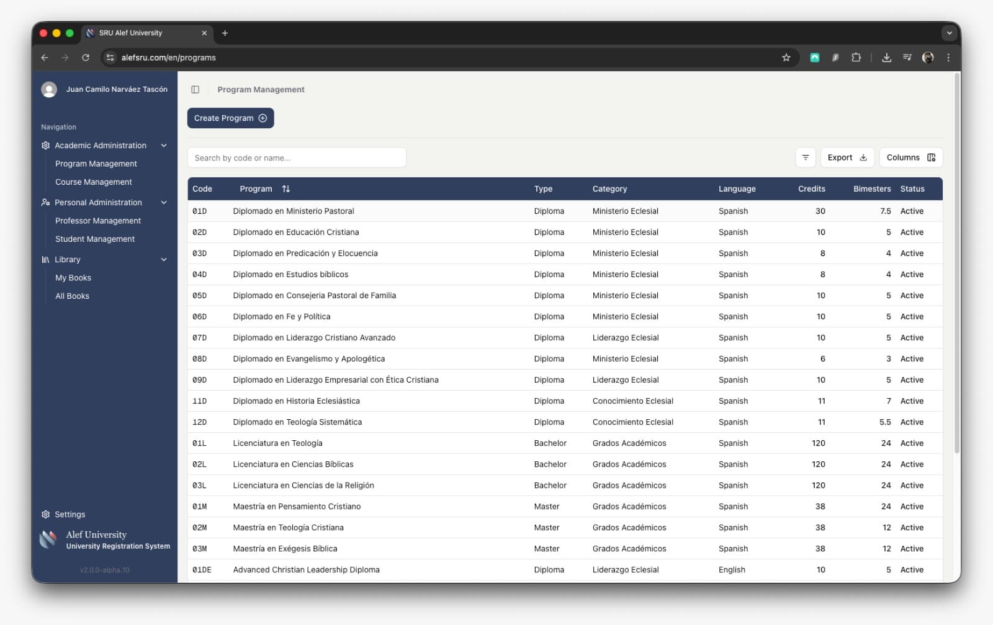Open the browser downloads icon
993x625 pixels.
tap(886, 58)
